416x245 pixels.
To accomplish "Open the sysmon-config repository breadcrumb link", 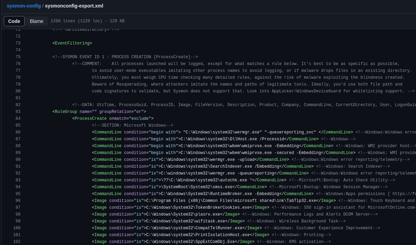I will click(x=24, y=6).
